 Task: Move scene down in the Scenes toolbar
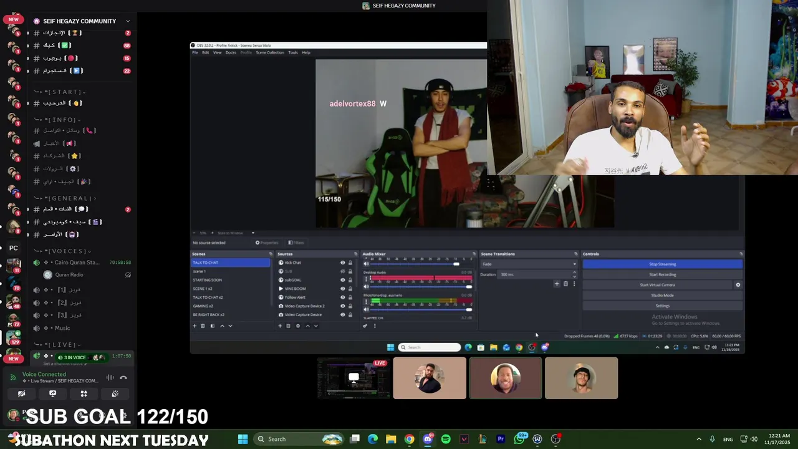point(230,326)
